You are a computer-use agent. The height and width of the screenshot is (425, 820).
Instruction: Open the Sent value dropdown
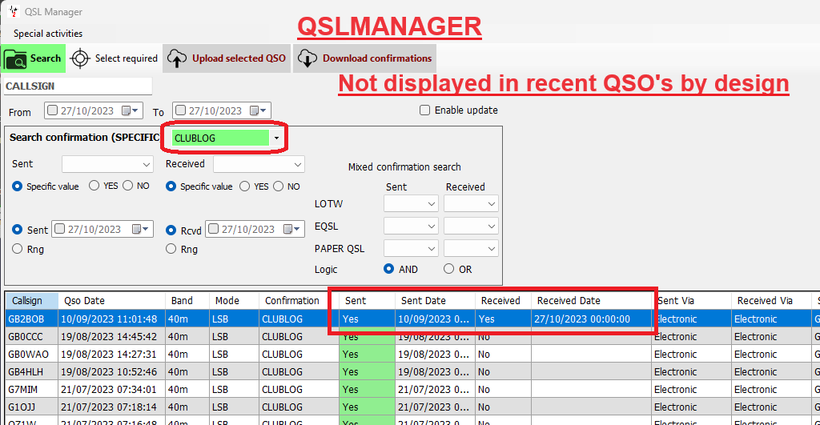(107, 164)
